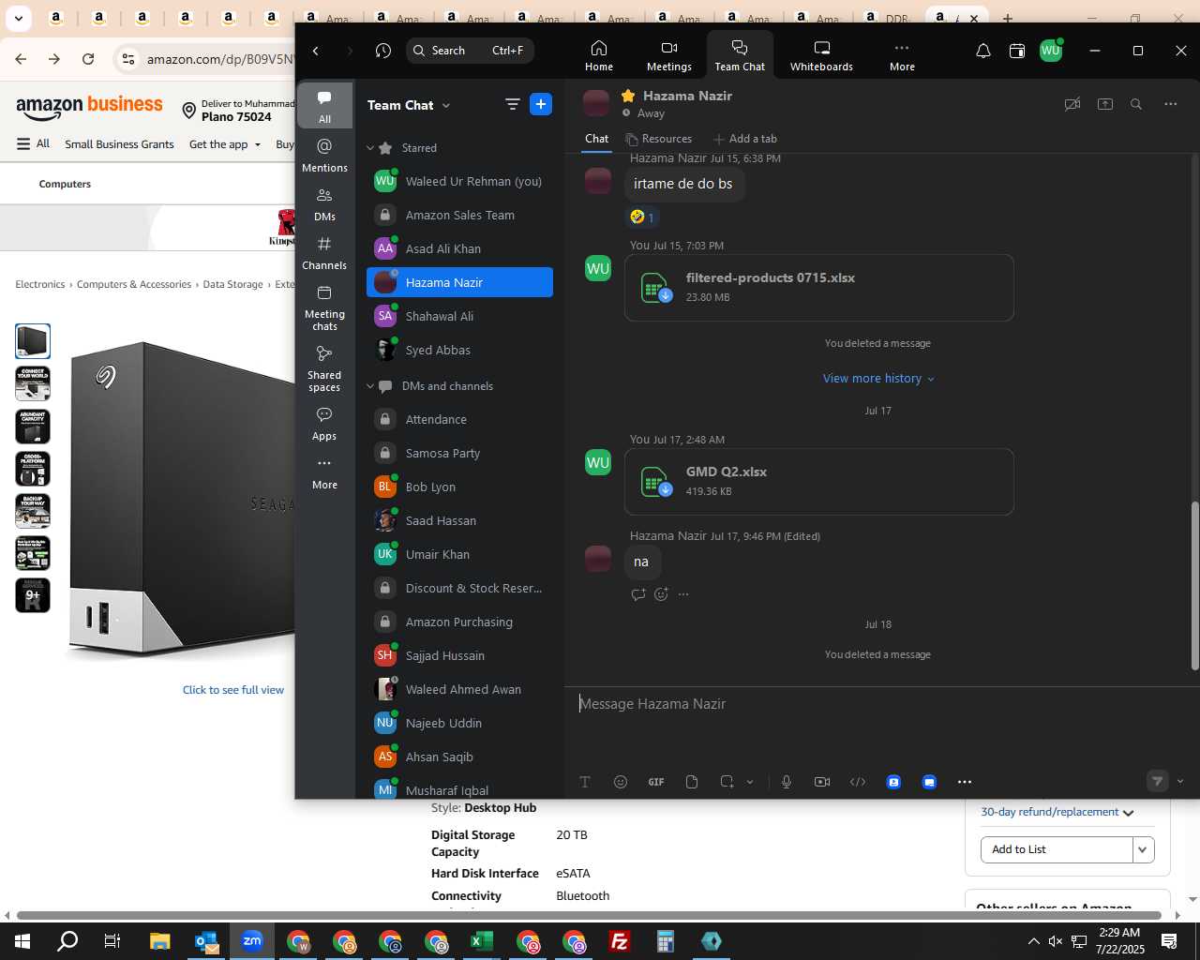Collapse the Starred section

click(370, 148)
